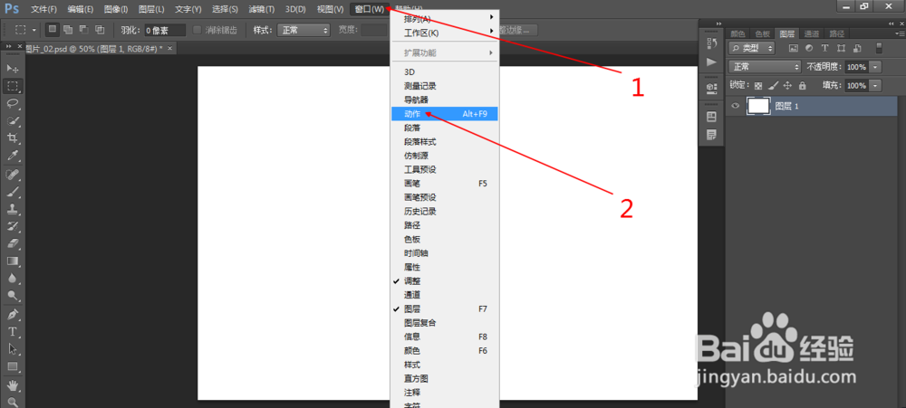Screen dimensions: 906x408
Task: Click New Selection mode icon
Action: [x=52, y=30]
